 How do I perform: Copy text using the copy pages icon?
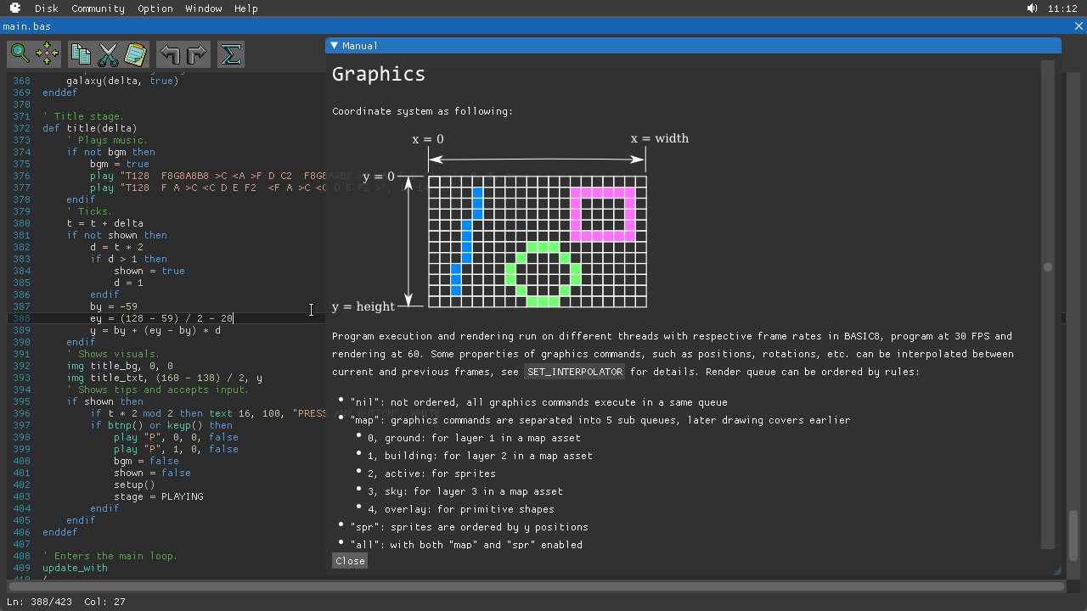pos(80,53)
